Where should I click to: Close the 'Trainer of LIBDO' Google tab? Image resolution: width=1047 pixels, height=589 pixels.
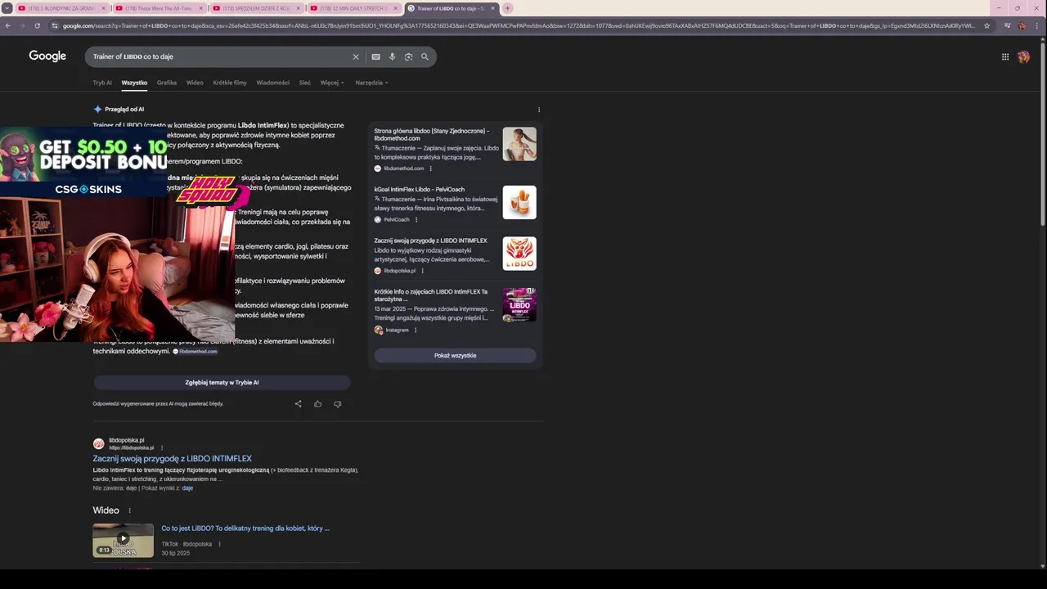point(492,8)
